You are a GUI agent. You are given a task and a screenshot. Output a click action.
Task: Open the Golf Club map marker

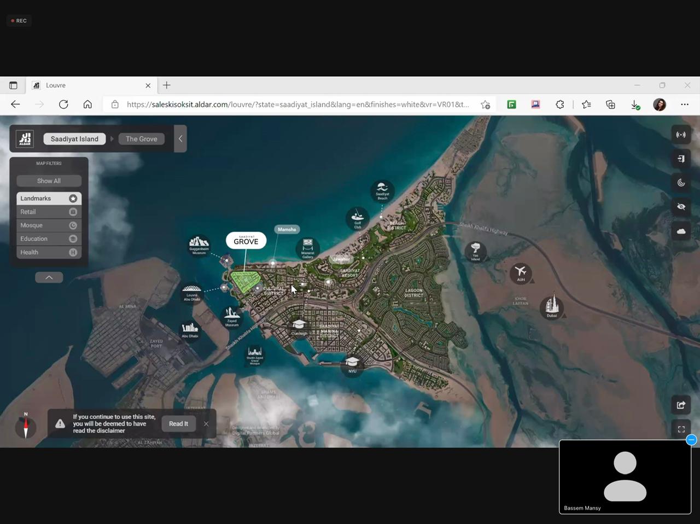pyautogui.click(x=358, y=218)
